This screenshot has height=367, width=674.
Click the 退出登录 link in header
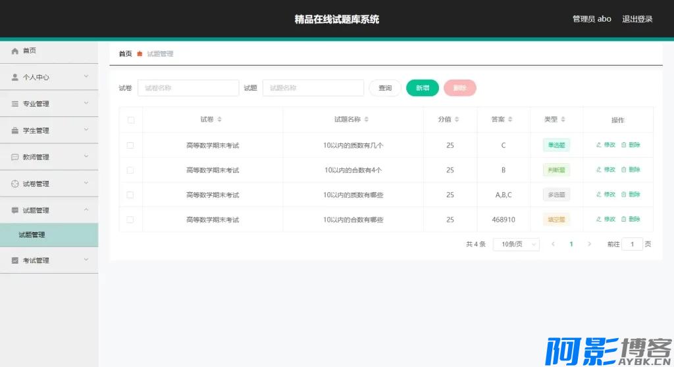click(637, 19)
